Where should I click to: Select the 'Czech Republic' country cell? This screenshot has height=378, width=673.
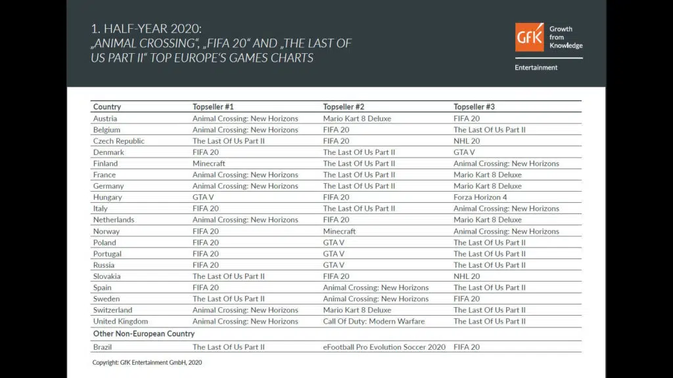click(x=118, y=140)
